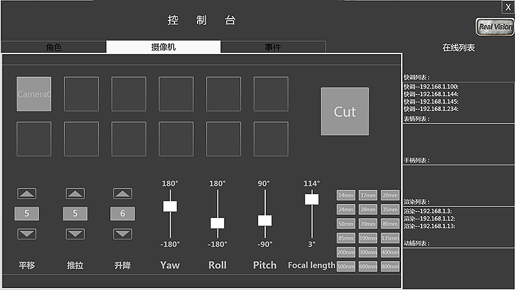Image resolution: width=515 pixels, height=290 pixels.
Task: Open the 事件 tab
Action: click(x=273, y=48)
